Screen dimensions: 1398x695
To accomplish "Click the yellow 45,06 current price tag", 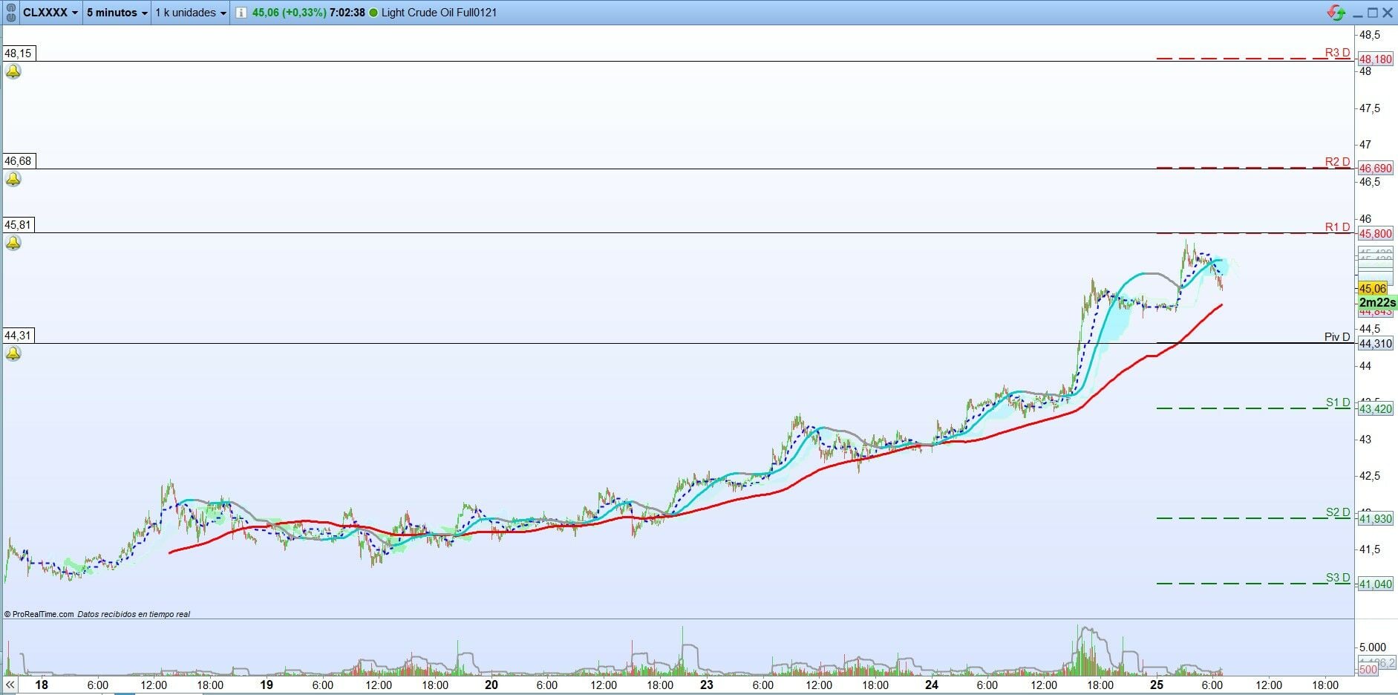I will (1373, 289).
